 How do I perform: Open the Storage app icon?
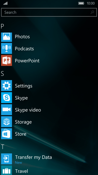(x=6, y=122)
